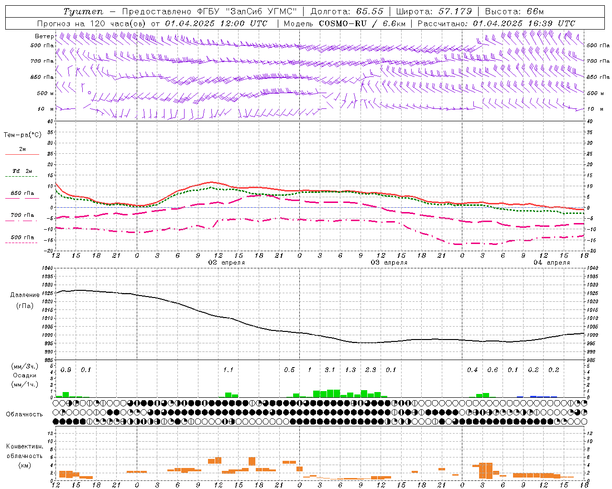Click the "Ветер" wind panel label
612x489 pixels.
click(44, 36)
